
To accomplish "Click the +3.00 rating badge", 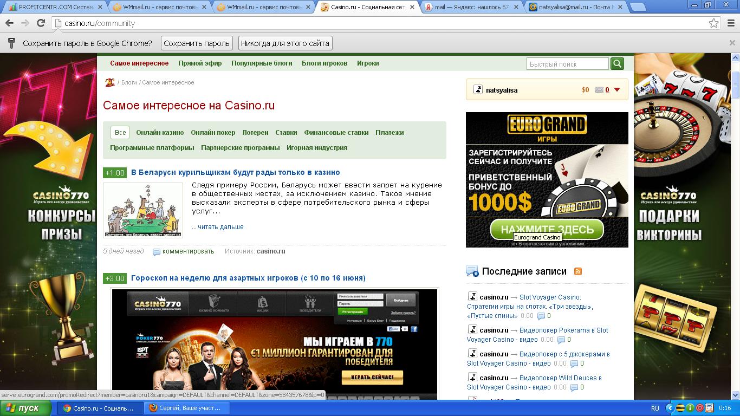I will (x=115, y=278).
